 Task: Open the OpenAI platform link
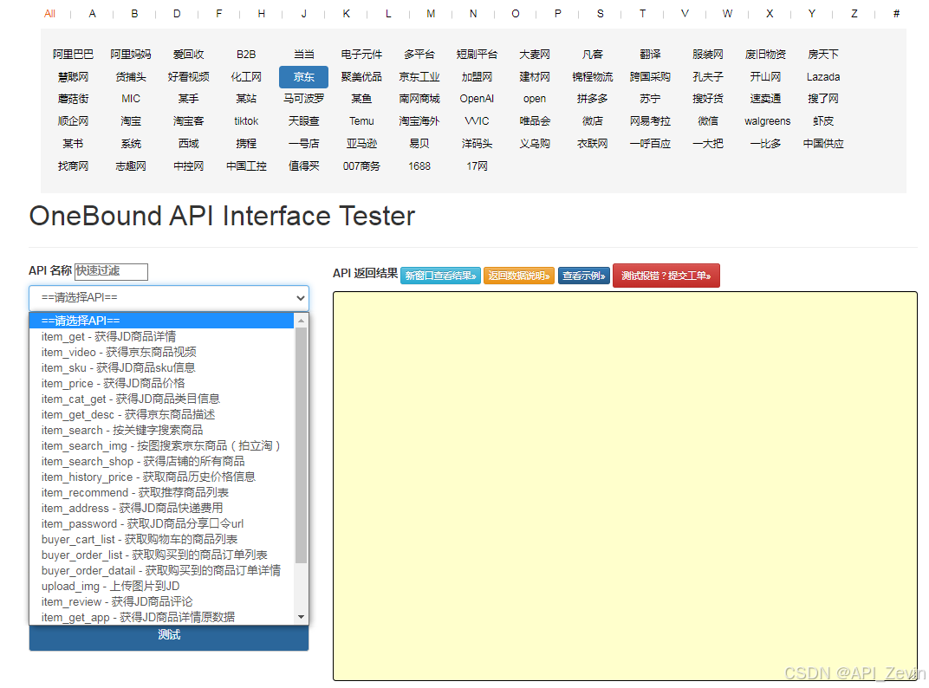[477, 99]
